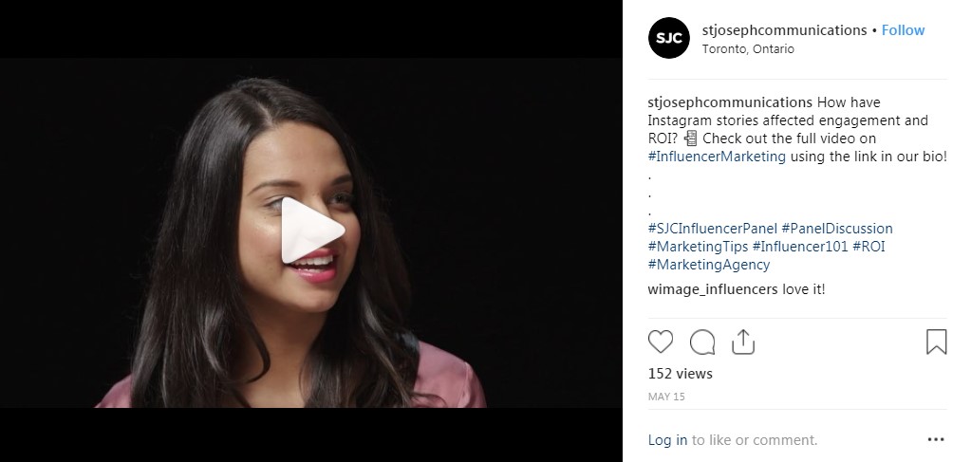Open the #PanelDiscussion hashtag
The width and height of the screenshot is (971, 462).
(x=837, y=229)
